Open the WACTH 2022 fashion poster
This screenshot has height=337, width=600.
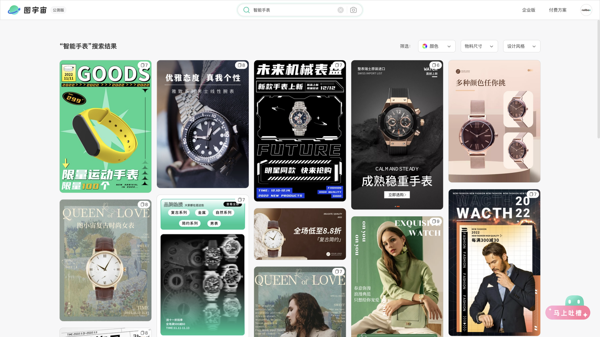pos(494,263)
